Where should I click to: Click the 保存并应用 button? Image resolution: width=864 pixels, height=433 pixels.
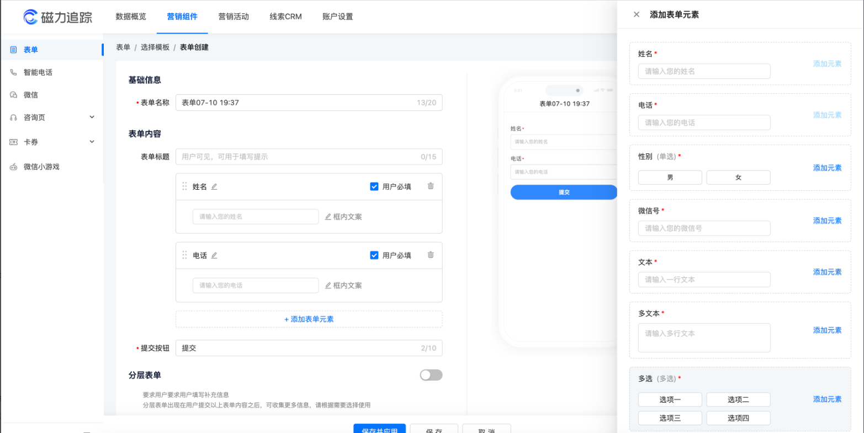pos(379,429)
